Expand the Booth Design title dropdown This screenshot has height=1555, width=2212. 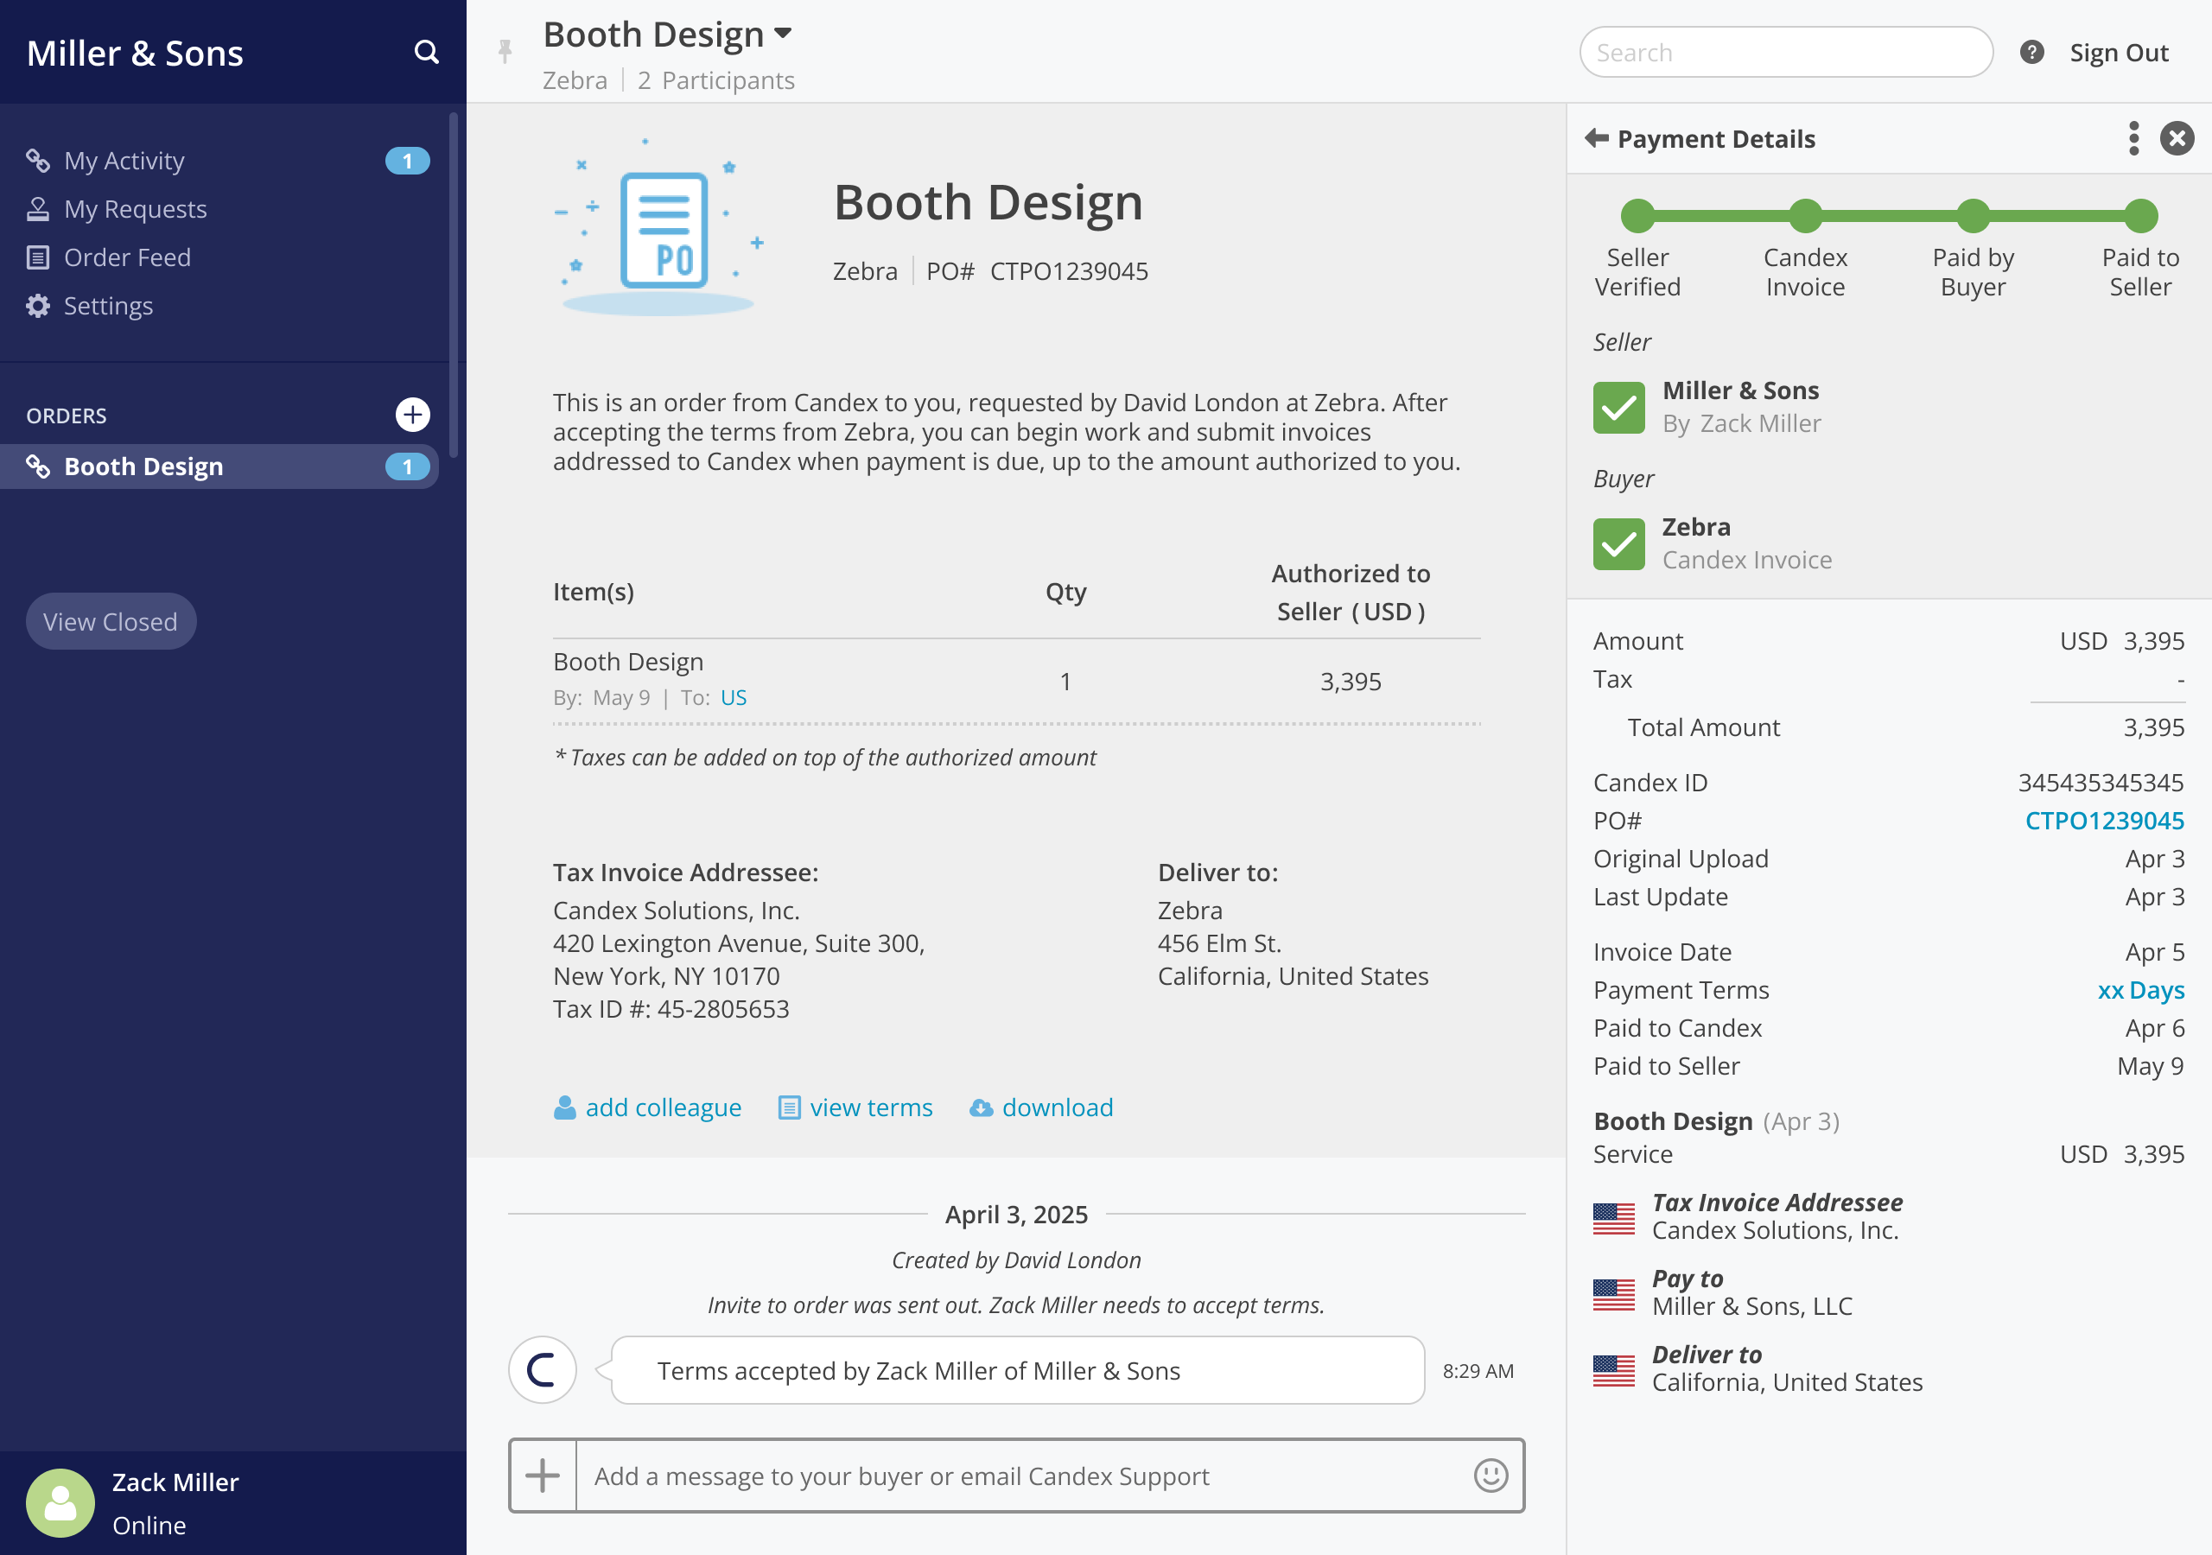tap(783, 34)
